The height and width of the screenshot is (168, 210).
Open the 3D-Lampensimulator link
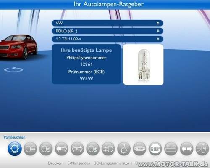pyautogui.click(x=112, y=163)
